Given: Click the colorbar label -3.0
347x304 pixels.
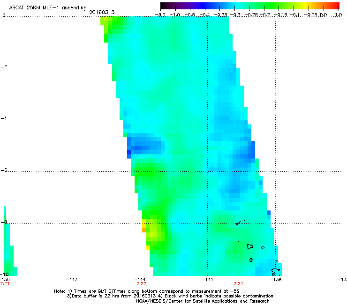Looking at the screenshot, I should [x=160, y=15].
